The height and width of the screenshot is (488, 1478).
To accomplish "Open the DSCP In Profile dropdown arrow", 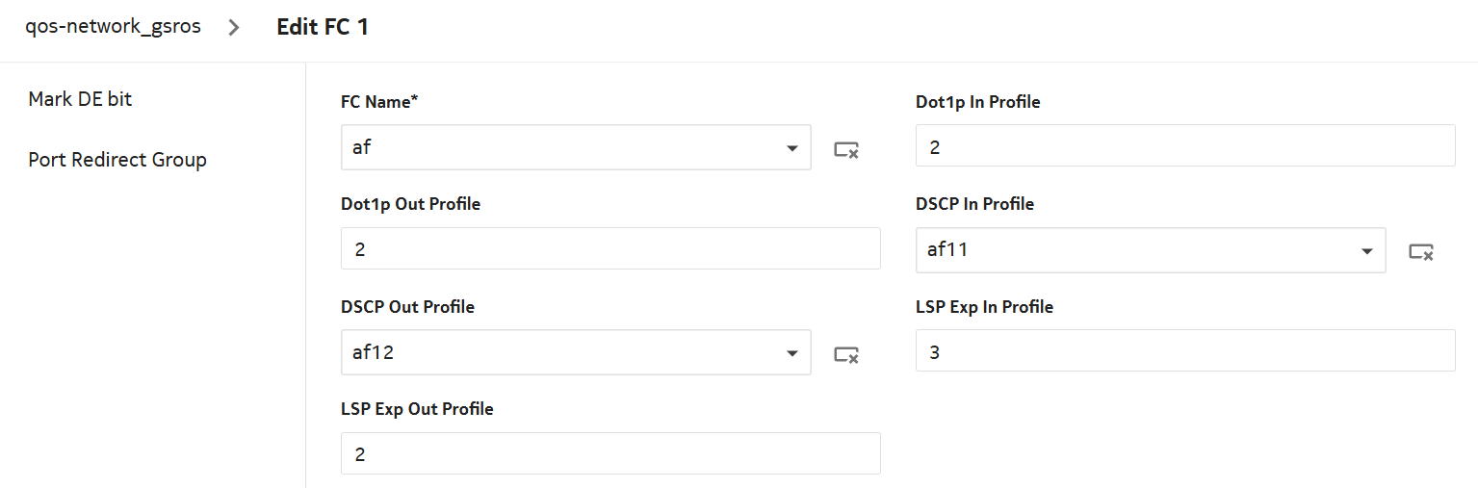I will (x=1366, y=251).
